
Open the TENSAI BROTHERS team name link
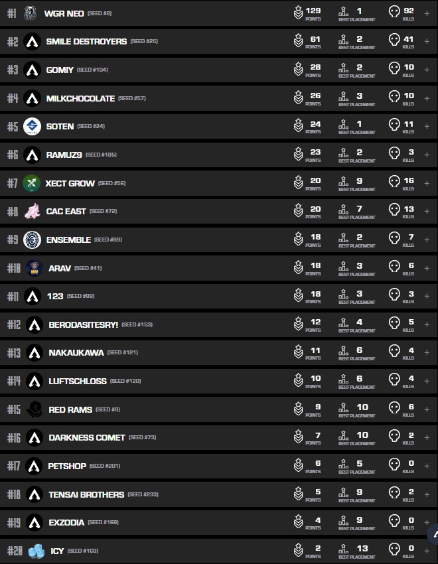point(86,494)
